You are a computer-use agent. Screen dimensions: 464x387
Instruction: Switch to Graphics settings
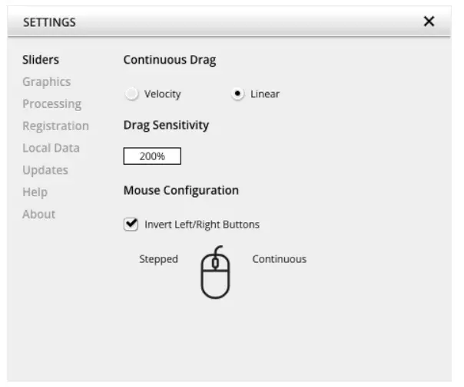tap(46, 82)
